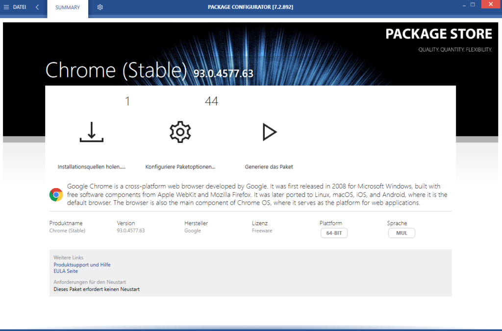Click 'Dieses Paket erfordert keinen Neustart' text
This screenshot has width=502, height=331.
97,289
